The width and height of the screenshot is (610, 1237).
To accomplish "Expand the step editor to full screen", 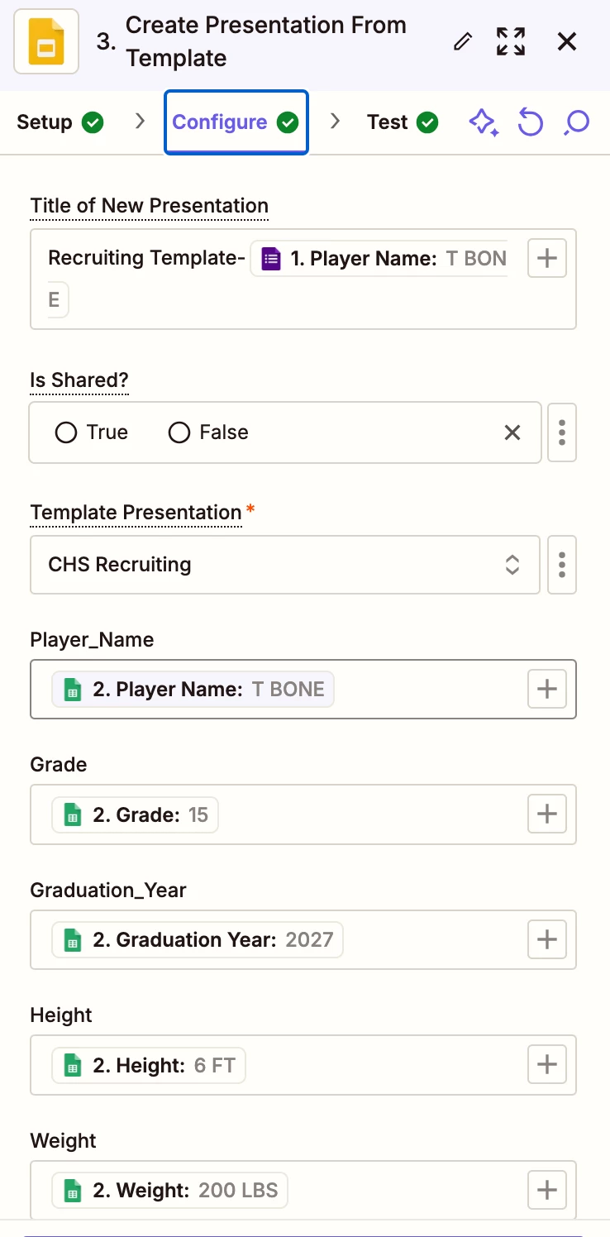I will [511, 41].
